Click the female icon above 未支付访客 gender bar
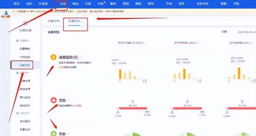 coord(133,102)
